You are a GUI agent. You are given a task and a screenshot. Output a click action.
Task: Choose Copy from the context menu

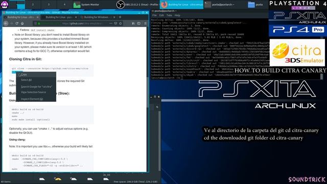[x=36, y=75]
